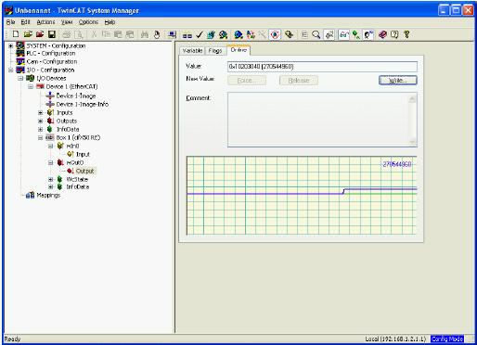Screen dimensions: 477x345
Task: Click the New document toolbar icon
Action: pyautogui.click(x=16, y=34)
